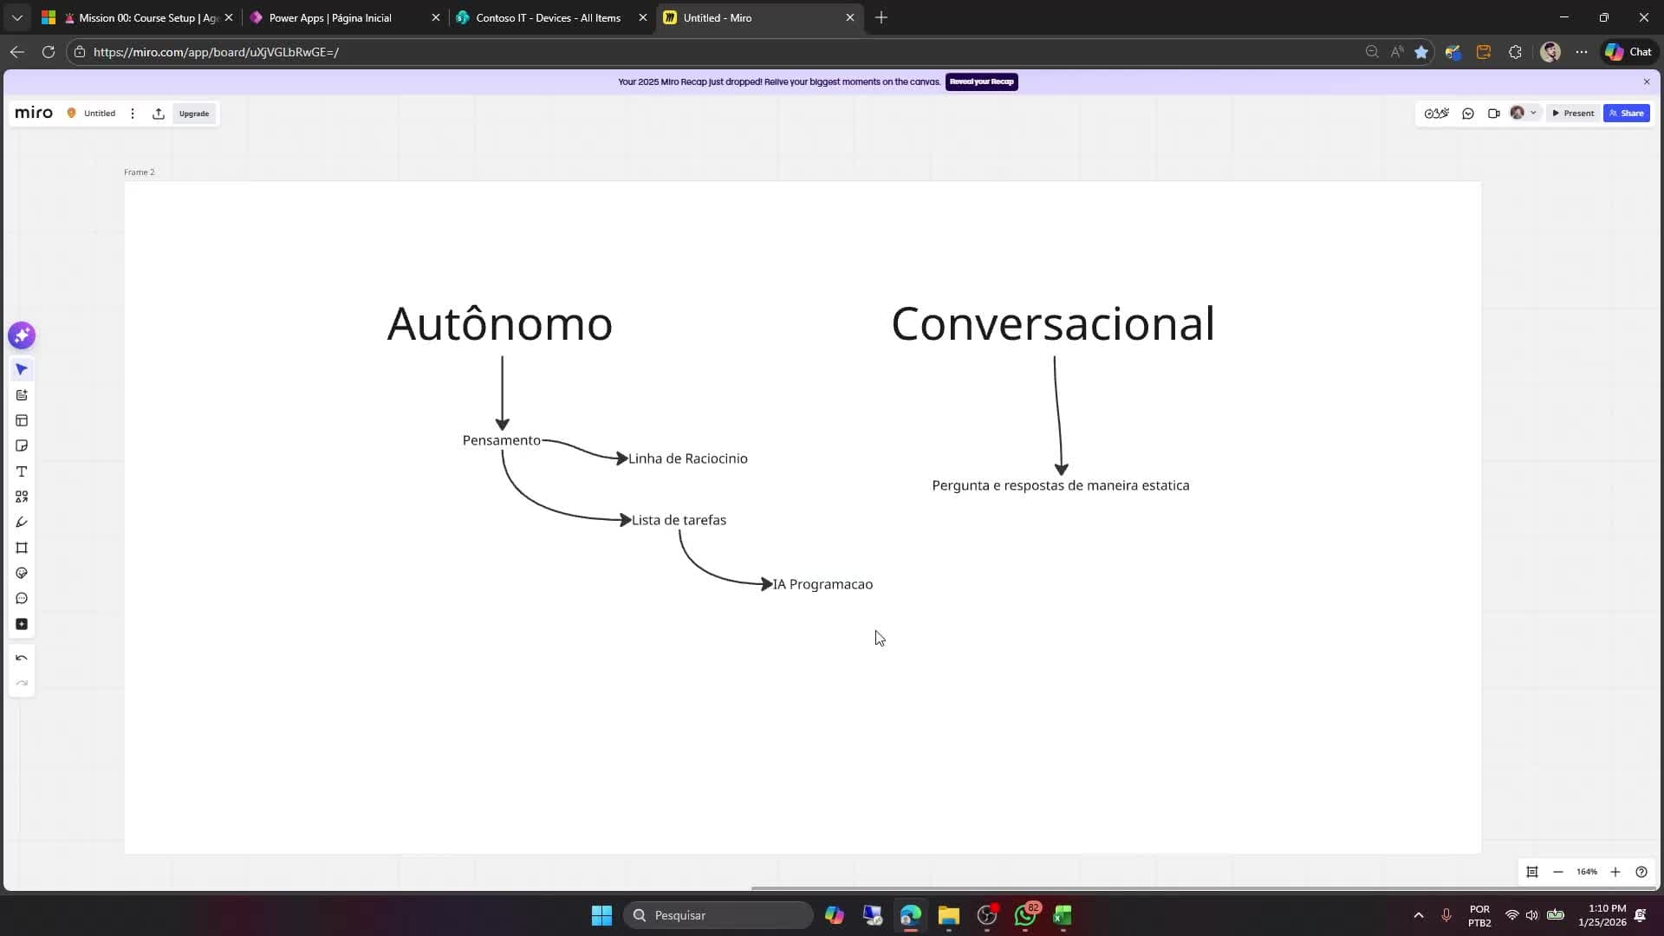Open the sticky note tool
1664x936 pixels.
click(x=22, y=445)
